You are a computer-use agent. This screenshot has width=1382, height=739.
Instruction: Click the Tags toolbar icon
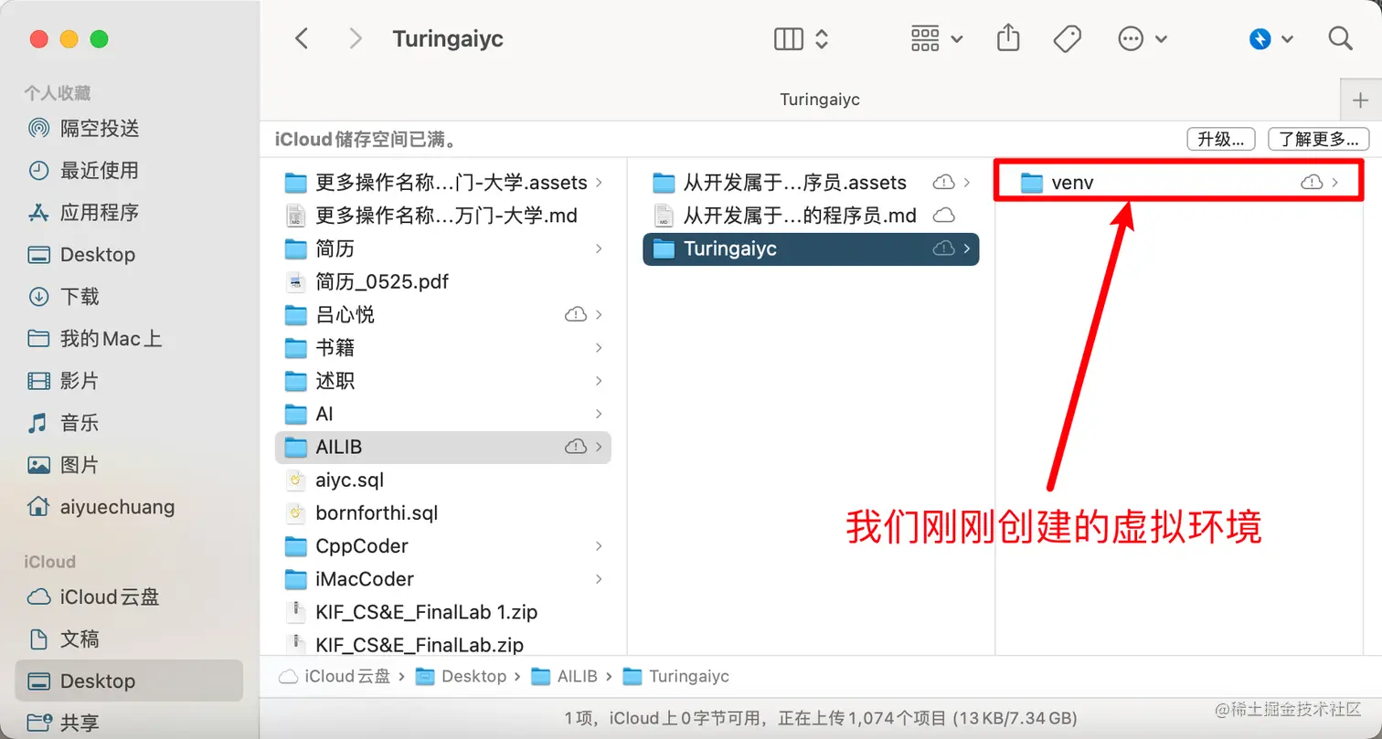point(1067,39)
